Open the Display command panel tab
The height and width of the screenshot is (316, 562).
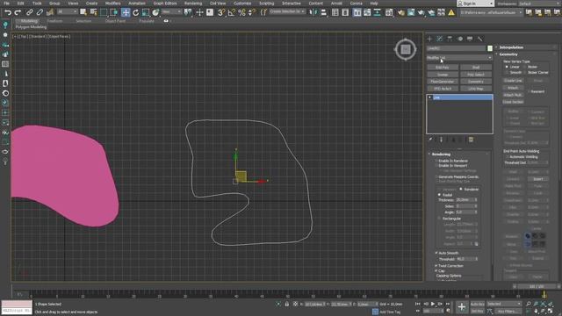coord(470,39)
